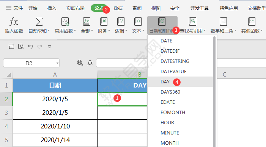Click the selected cell B2
The width and height of the screenshot is (266, 147).
(x=122, y=99)
